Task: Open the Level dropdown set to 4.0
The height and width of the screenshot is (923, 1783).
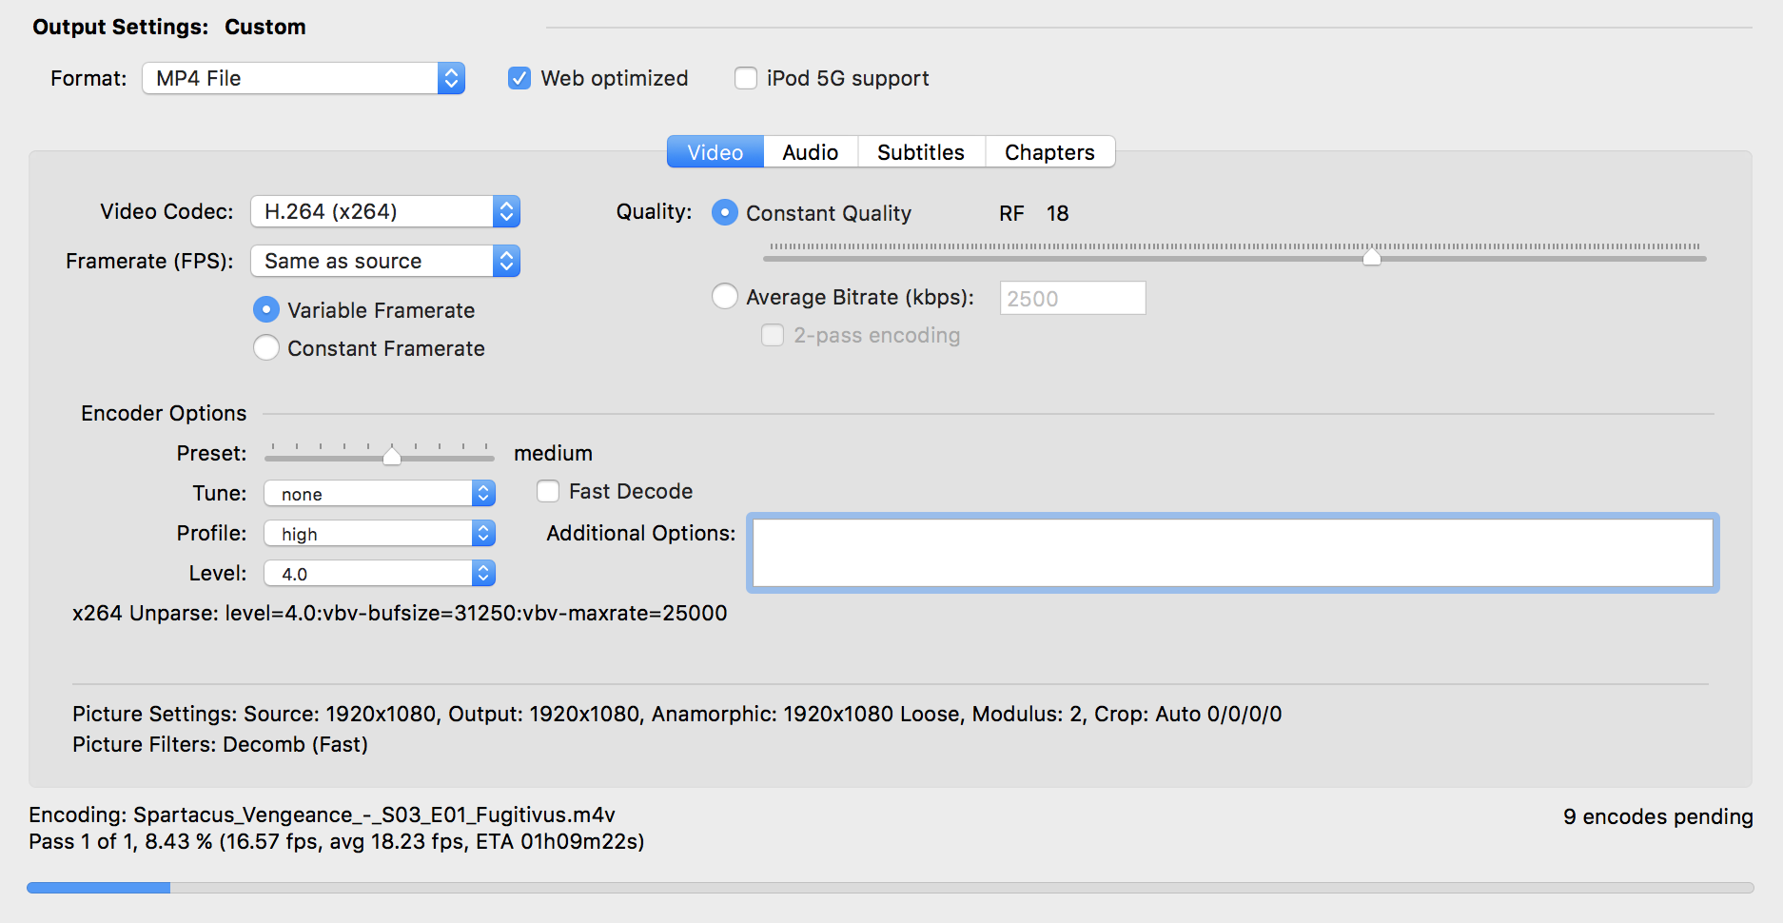Action: point(380,573)
